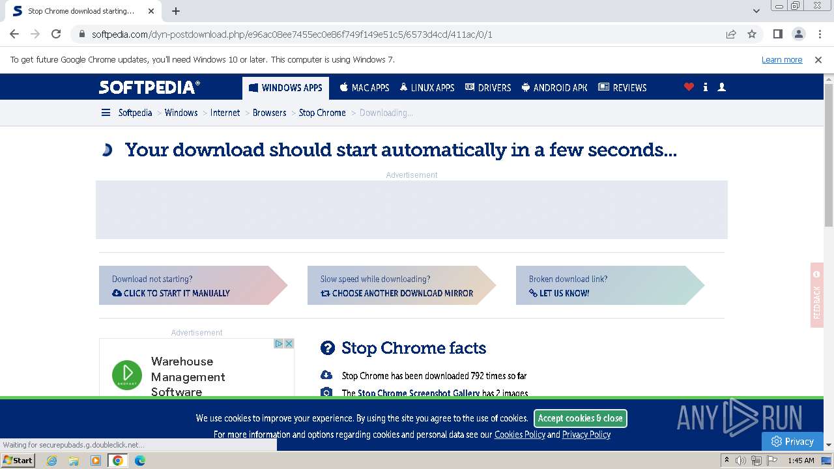Select the Windows Apps tab
Screen dimensions: 834x469
pos(285,87)
